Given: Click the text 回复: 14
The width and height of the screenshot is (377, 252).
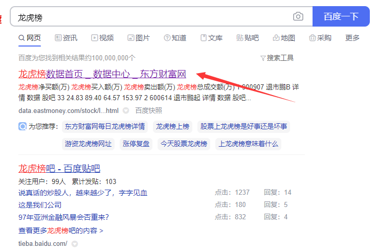Looking at the screenshot, I should [x=278, y=192].
